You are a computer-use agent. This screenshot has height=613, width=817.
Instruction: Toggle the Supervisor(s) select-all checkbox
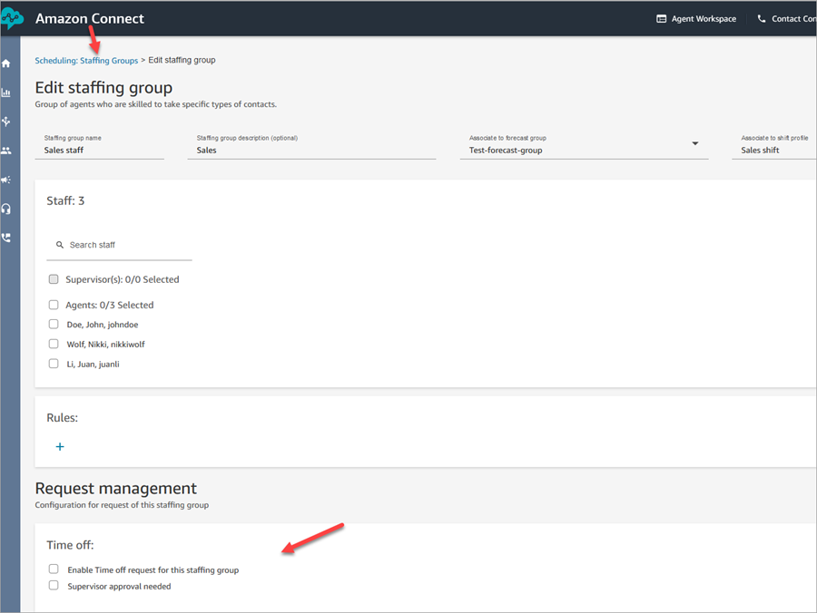(54, 279)
